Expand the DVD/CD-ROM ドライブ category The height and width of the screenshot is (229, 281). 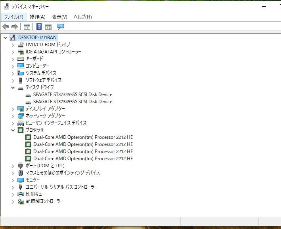13,45
